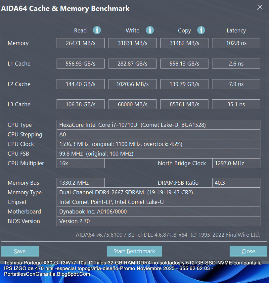Select the Memory copy value 31482 MB/s
The image size is (269, 283).
(184, 43)
